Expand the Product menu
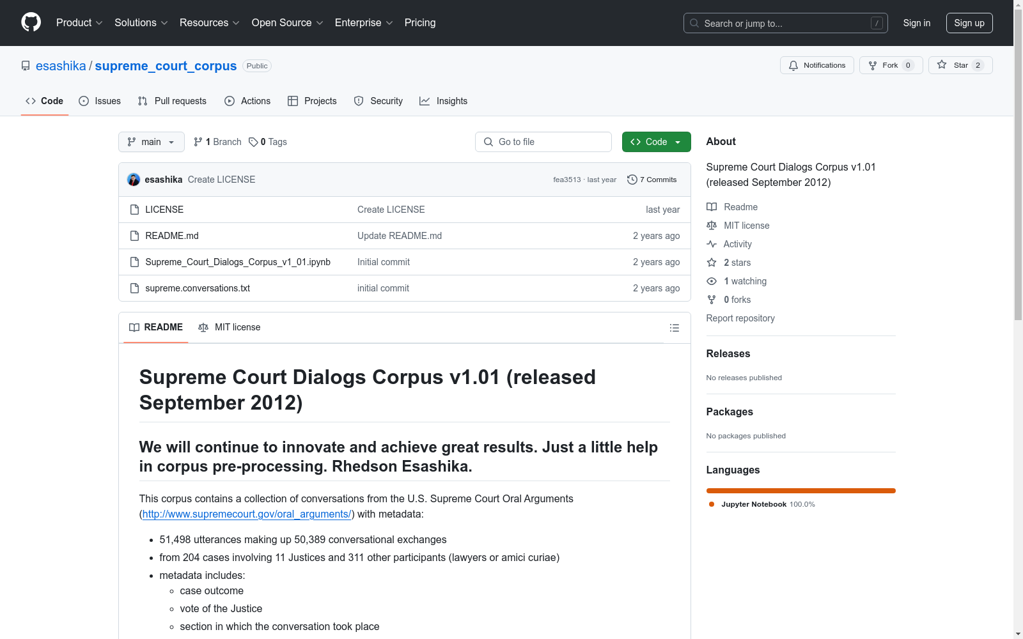The image size is (1023, 639). coord(79,23)
